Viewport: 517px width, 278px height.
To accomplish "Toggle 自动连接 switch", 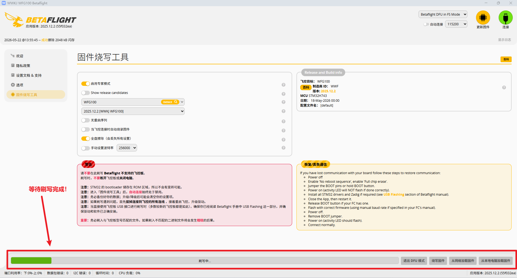I will coord(426,24).
